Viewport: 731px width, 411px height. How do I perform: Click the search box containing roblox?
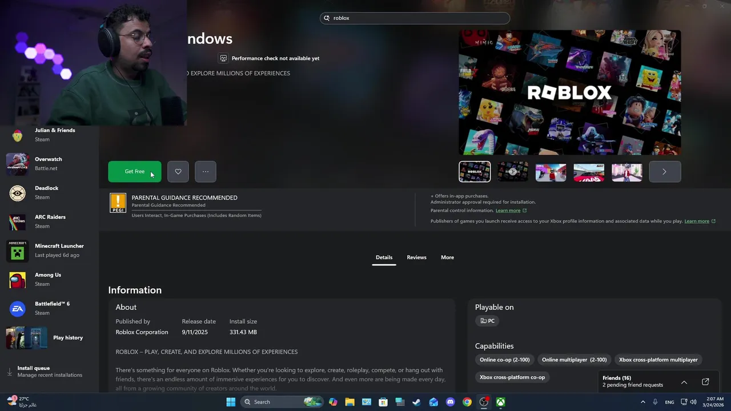coord(415,18)
